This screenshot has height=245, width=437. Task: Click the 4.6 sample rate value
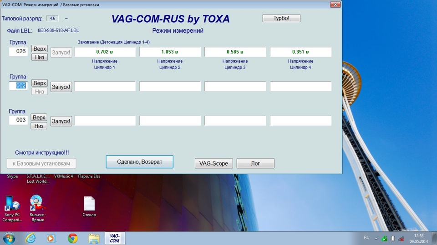(x=52, y=18)
